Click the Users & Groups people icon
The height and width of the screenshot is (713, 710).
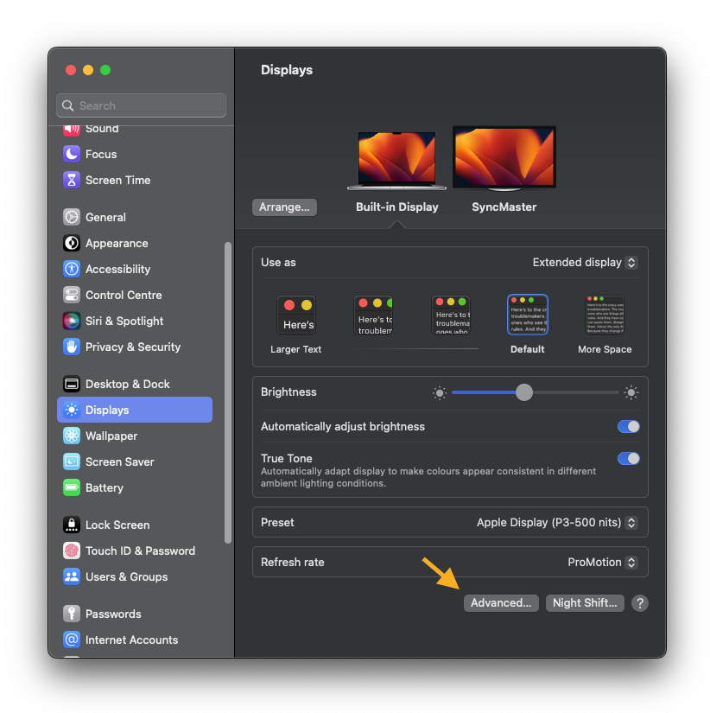tap(72, 576)
